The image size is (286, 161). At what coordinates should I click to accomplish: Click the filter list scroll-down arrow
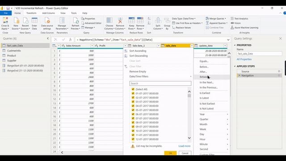point(189,138)
